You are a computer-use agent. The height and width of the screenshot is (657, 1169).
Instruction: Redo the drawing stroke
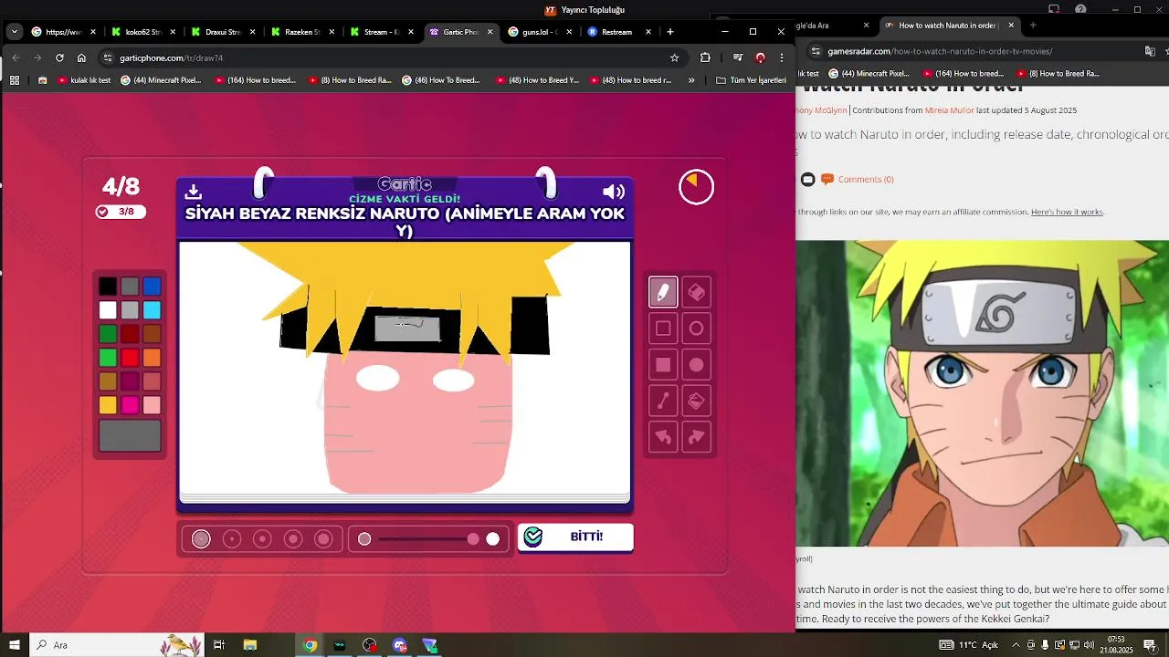pyautogui.click(x=696, y=437)
